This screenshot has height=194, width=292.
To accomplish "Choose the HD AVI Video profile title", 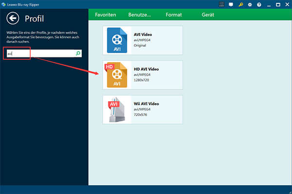I will (146, 69).
